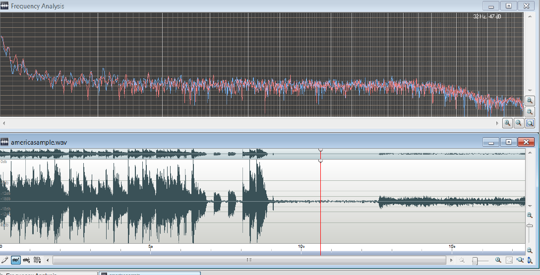Close the Frequency Analysis window
Screen dimensions: 540x275
point(526,6)
